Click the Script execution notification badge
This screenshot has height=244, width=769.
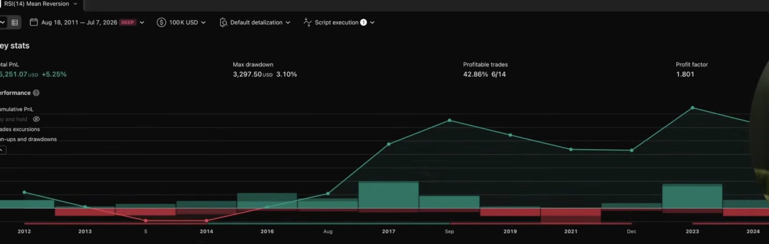coord(363,23)
